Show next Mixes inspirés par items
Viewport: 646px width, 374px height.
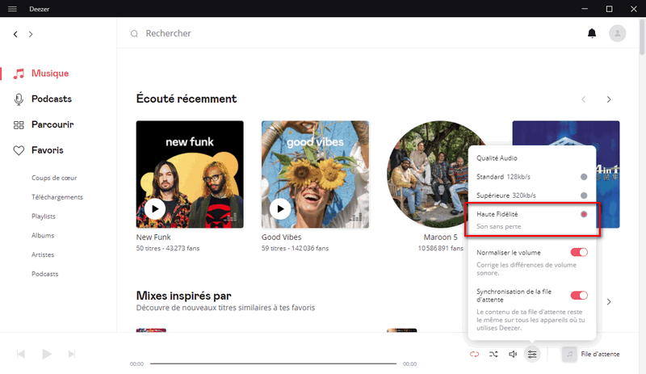(609, 302)
